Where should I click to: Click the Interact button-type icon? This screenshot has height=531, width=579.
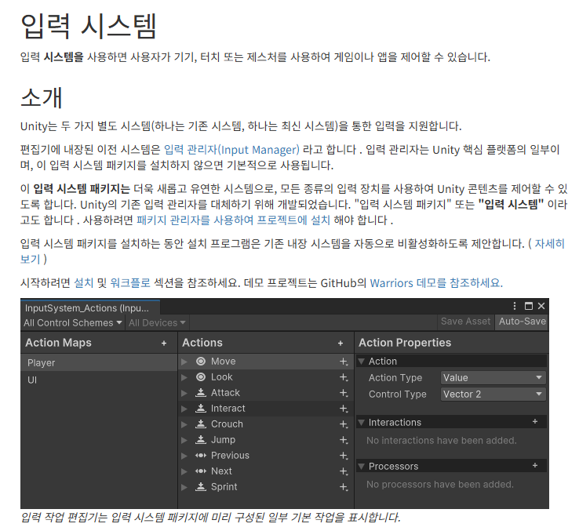[201, 409]
